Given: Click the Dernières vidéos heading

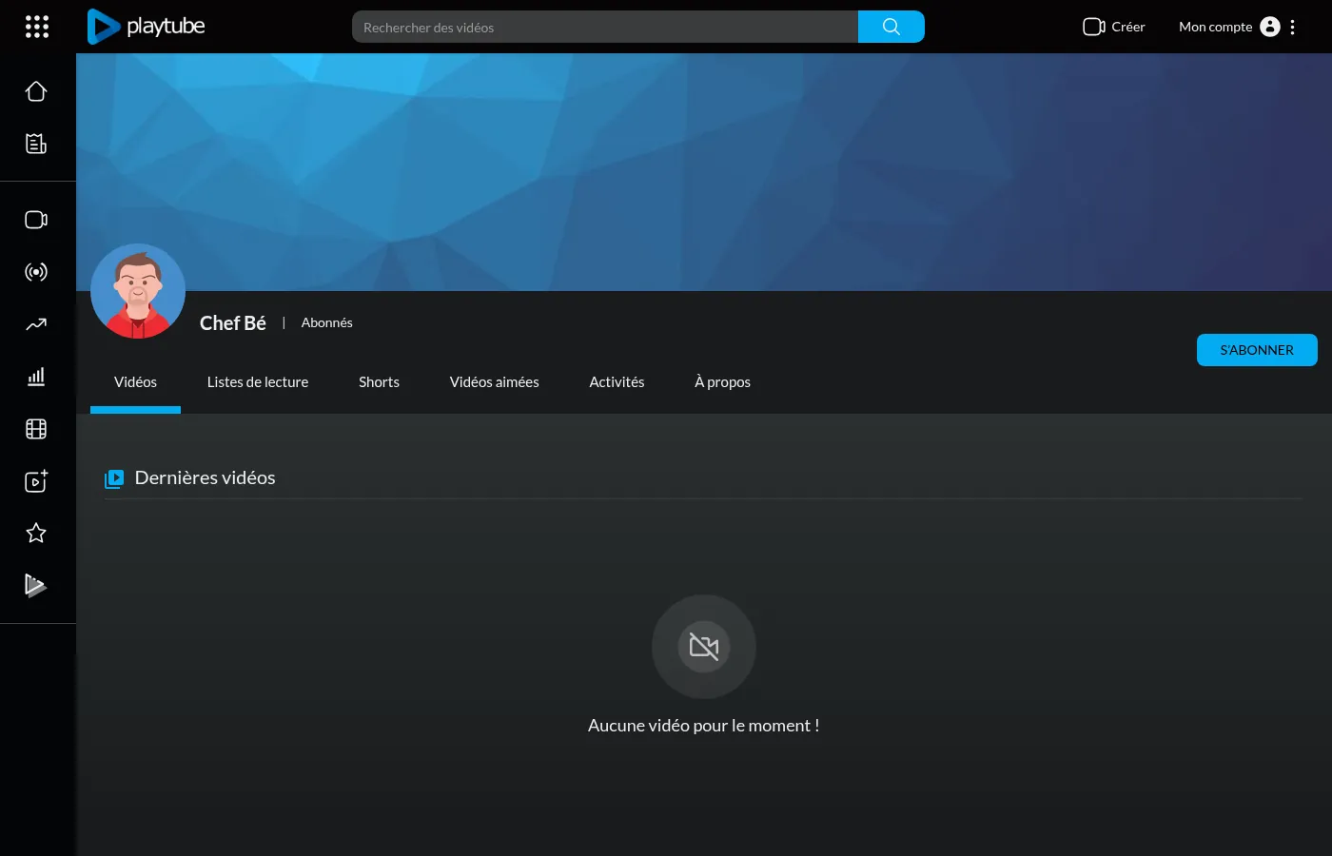Looking at the screenshot, I should point(206,477).
